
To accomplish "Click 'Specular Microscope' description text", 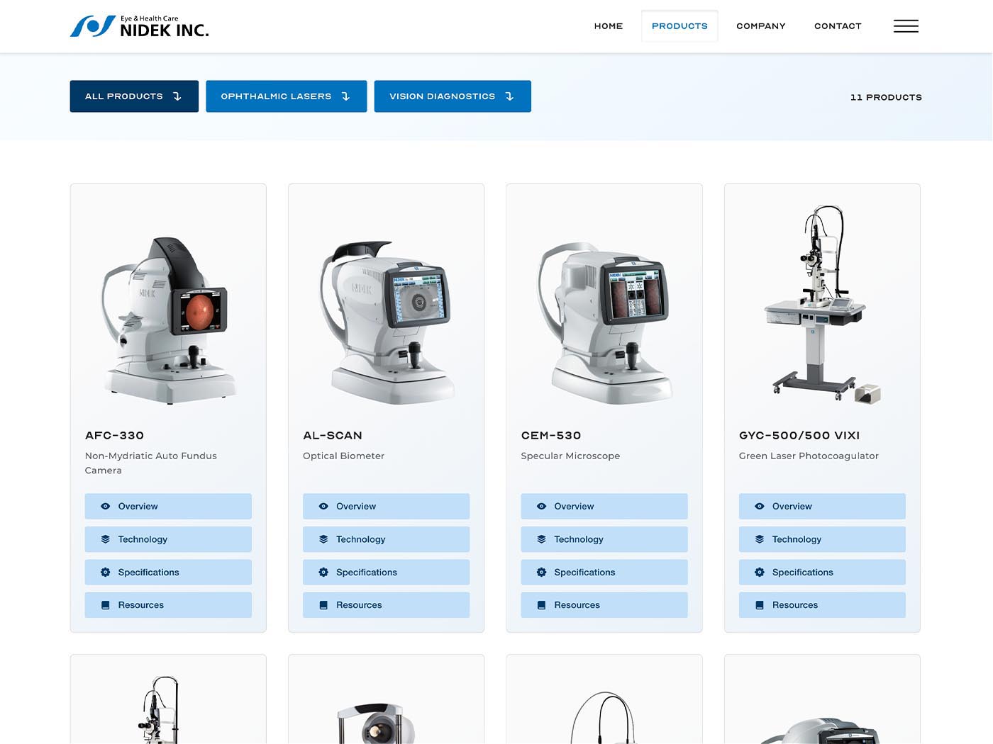I will coord(570,456).
